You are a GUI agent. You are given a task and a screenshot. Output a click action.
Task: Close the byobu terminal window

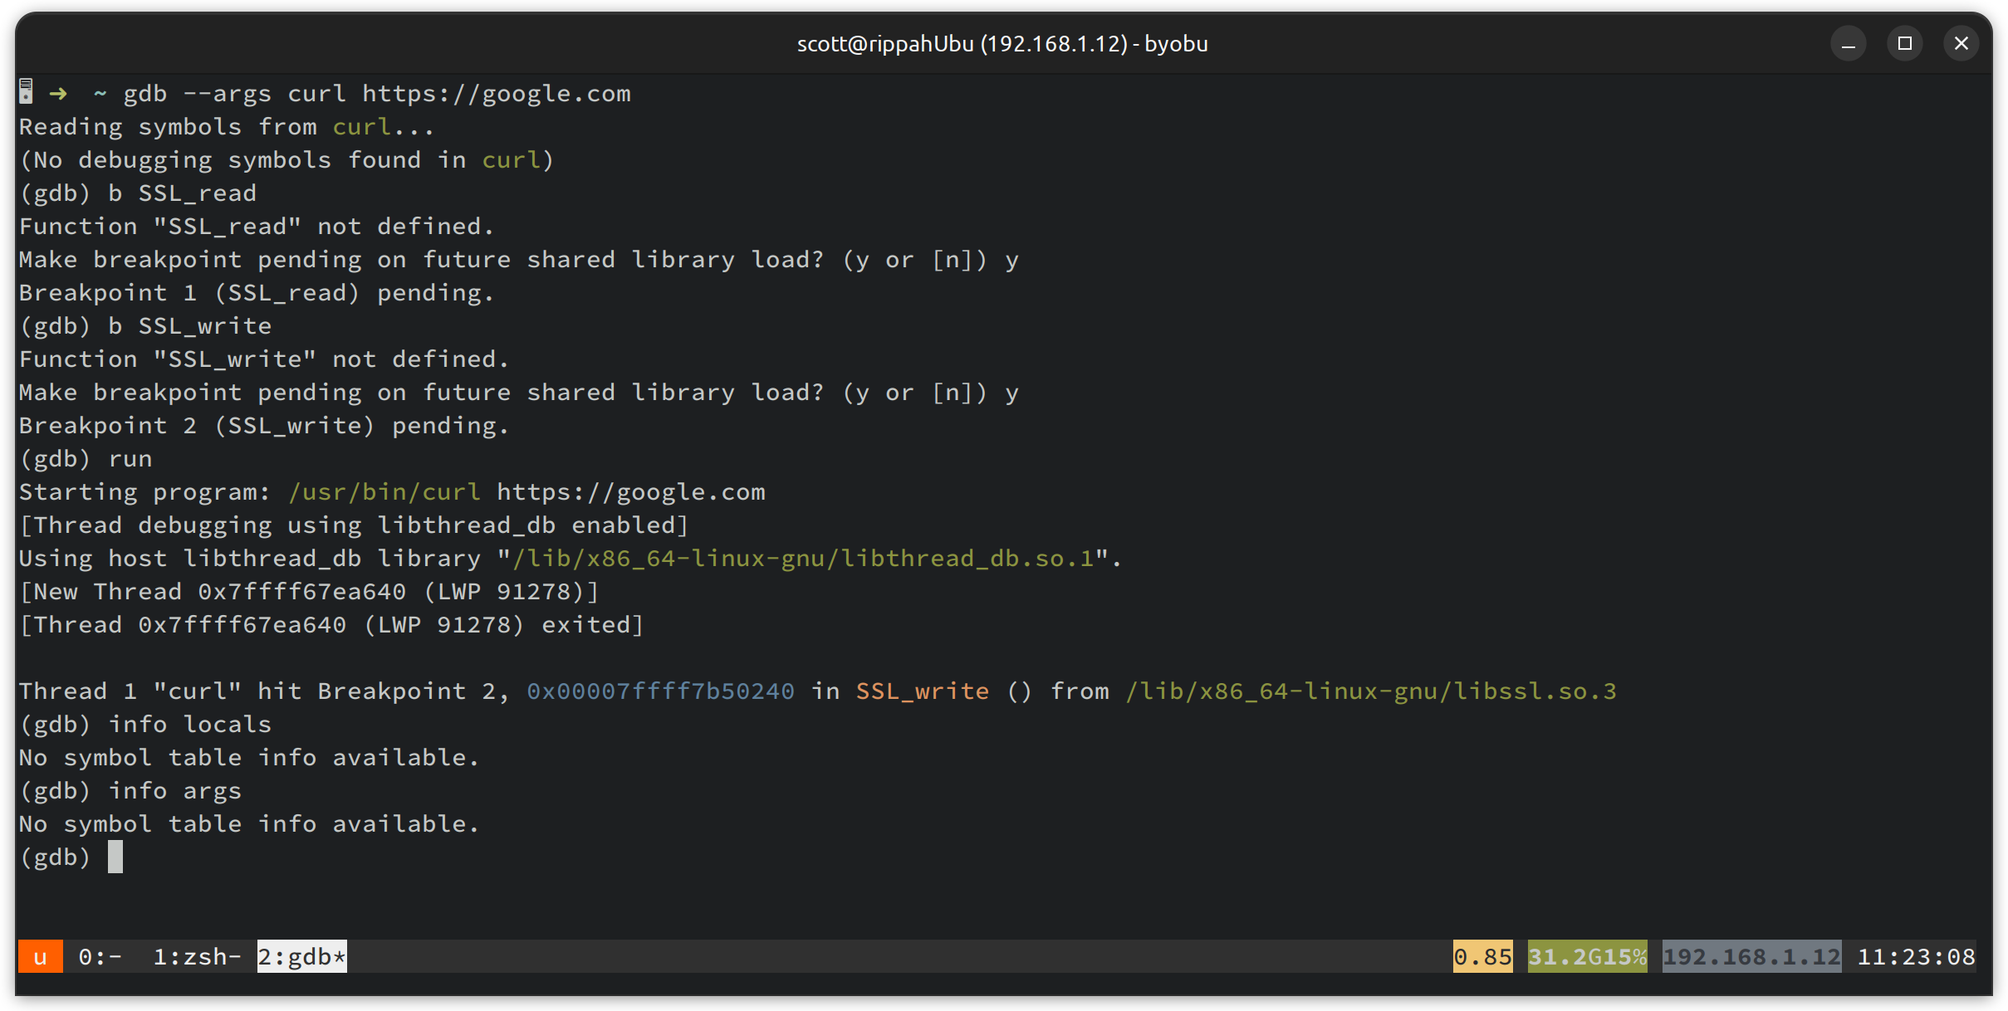pos(1961,43)
